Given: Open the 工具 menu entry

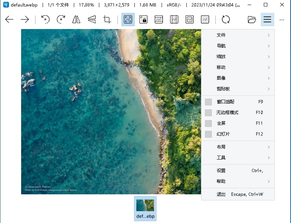Looking at the screenshot, I should pyautogui.click(x=238, y=158).
